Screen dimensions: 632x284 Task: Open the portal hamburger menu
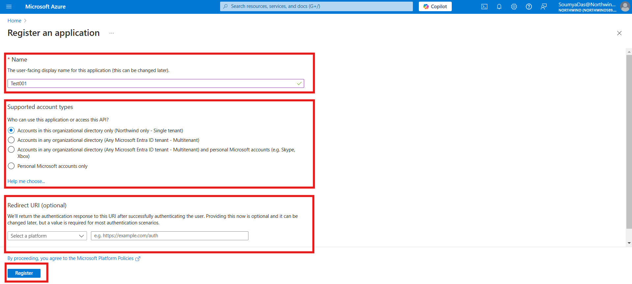coord(9,7)
